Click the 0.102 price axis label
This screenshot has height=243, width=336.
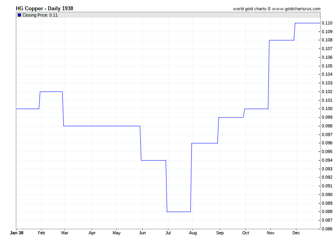click(x=327, y=92)
